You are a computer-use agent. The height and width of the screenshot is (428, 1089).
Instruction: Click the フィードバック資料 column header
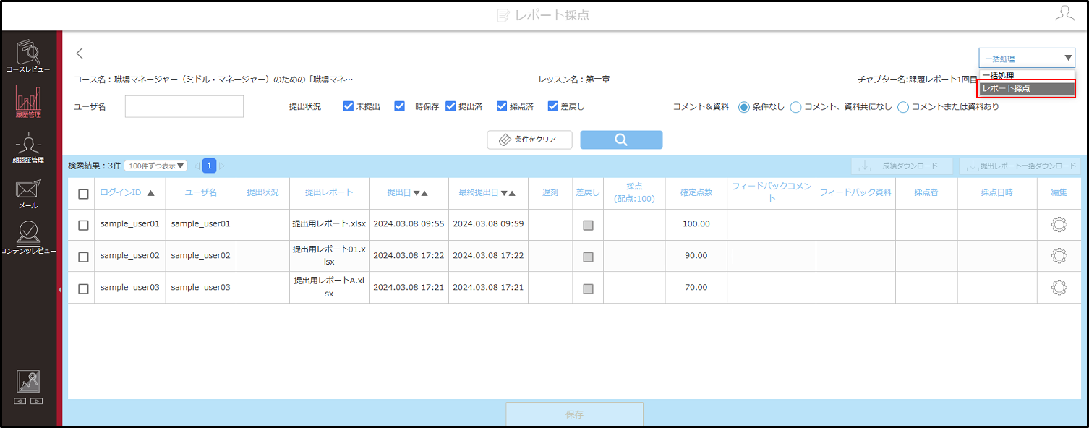point(855,193)
